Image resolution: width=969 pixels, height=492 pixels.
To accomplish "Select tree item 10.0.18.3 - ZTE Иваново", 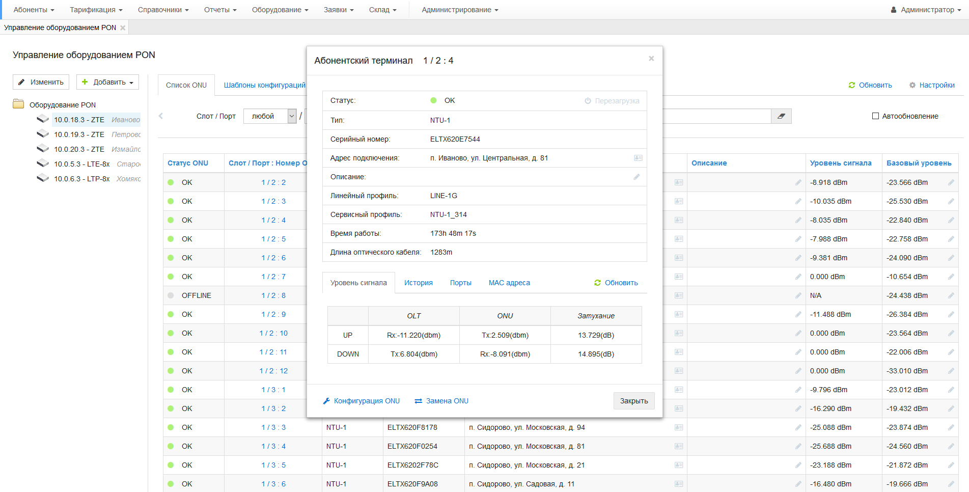I will (x=96, y=120).
